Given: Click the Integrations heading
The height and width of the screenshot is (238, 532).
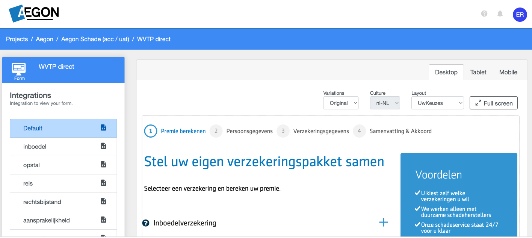Looking at the screenshot, I should [x=30, y=96].
